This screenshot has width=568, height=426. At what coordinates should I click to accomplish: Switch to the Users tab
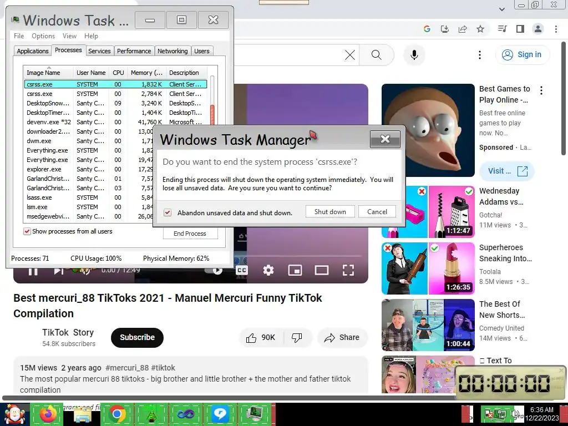click(201, 51)
